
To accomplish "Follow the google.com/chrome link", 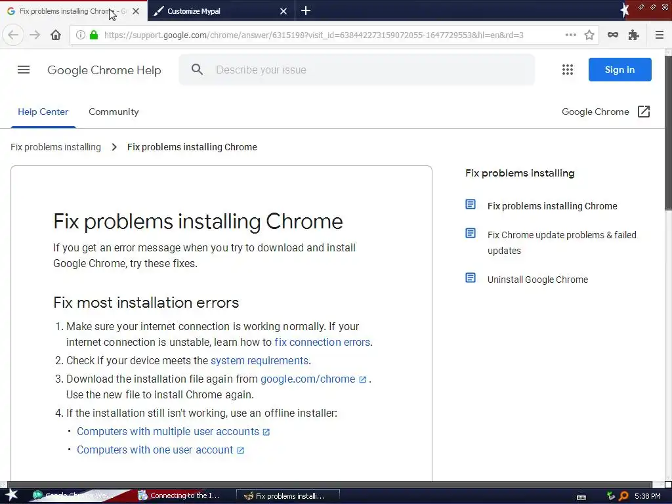I will click(x=308, y=379).
